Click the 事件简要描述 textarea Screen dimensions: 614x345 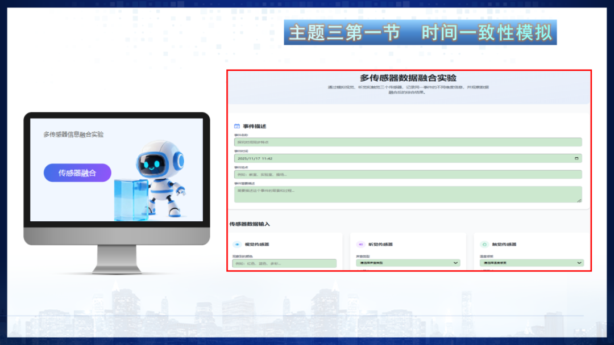pos(408,194)
